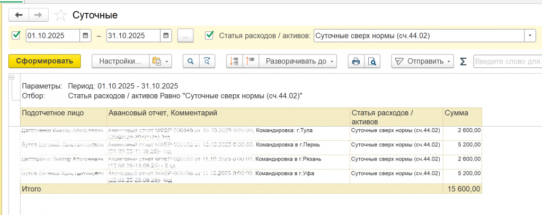Image resolution: width=542 pixels, height=215 pixels.
Task: Open calendar for end date 31.10.2025
Action: (166, 35)
